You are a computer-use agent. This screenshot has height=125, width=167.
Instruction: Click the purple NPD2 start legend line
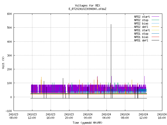(x=156, y=17)
